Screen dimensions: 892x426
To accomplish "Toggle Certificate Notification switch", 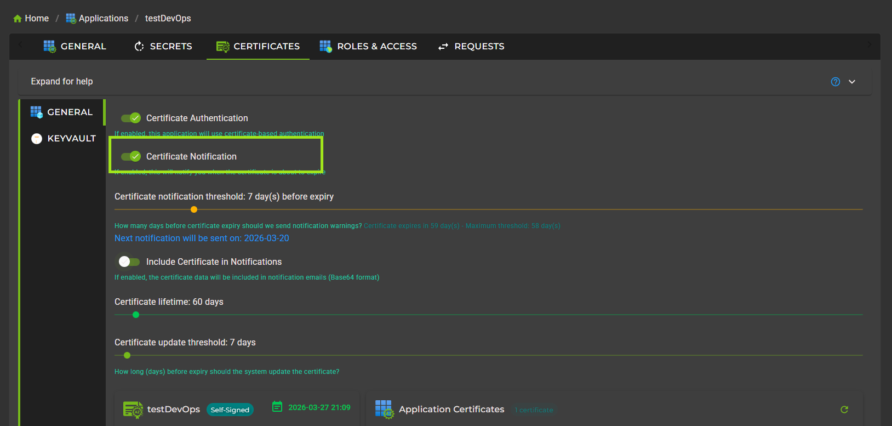I will point(131,156).
